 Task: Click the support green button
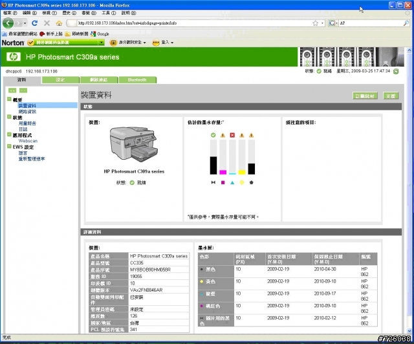click(391, 96)
